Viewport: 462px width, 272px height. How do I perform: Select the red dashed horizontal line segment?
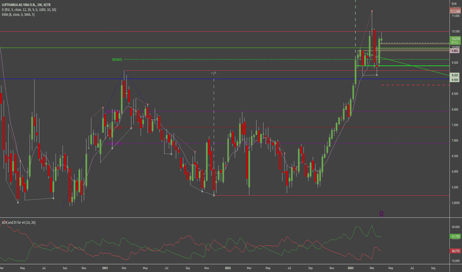tap(415, 85)
